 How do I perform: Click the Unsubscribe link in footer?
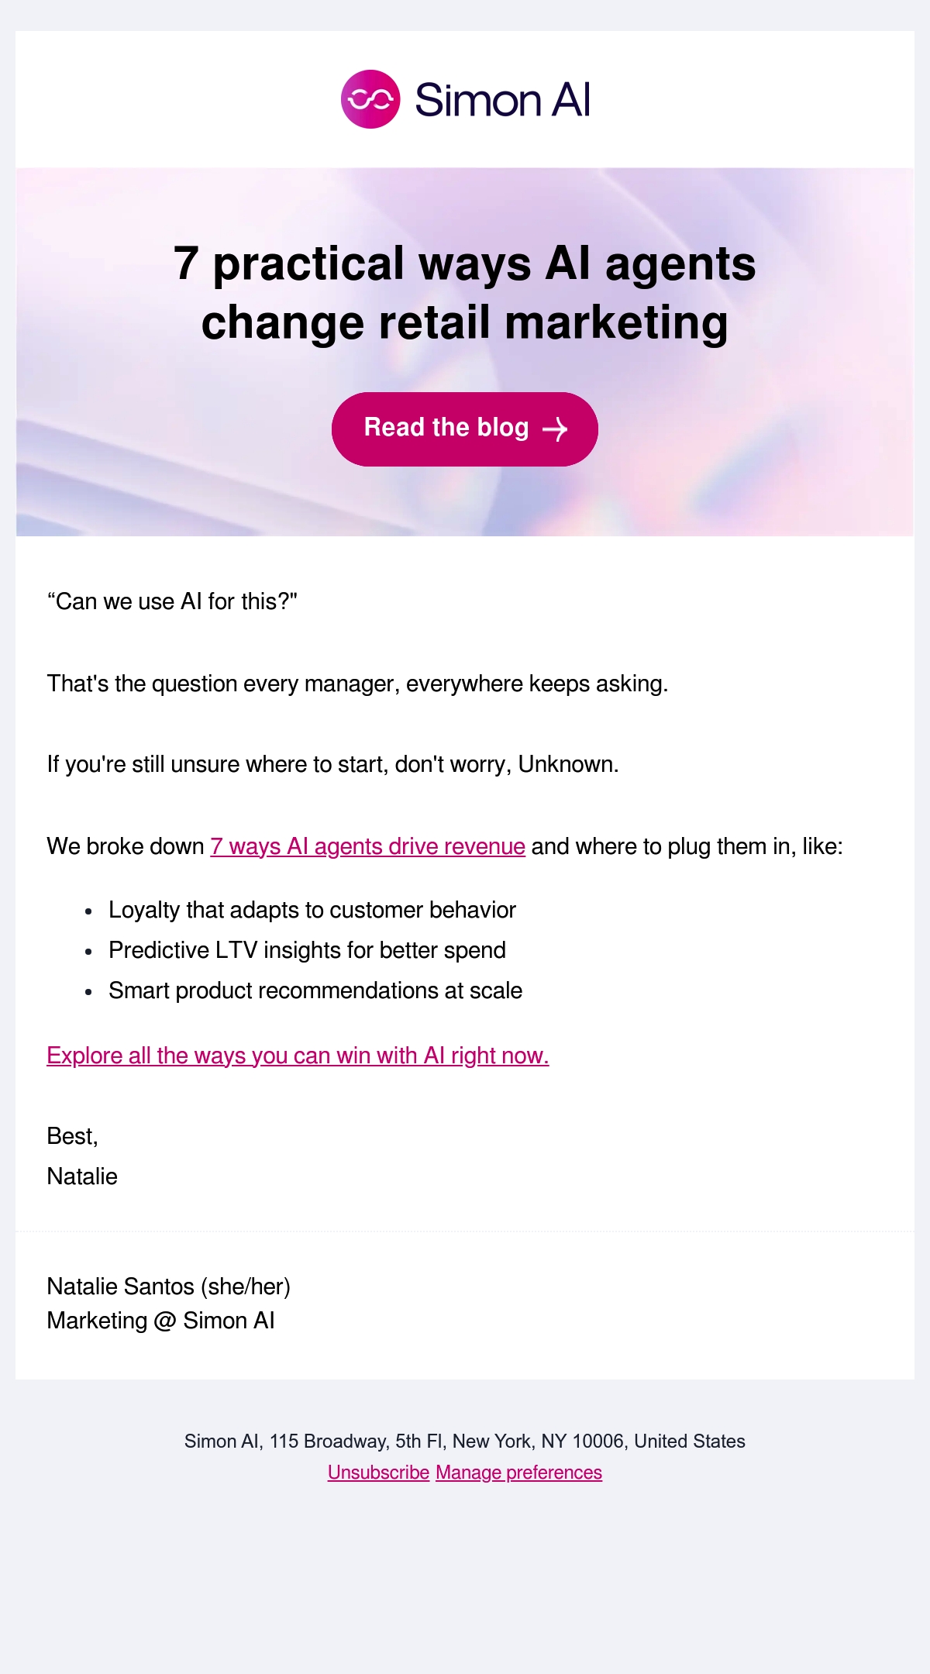tap(378, 1472)
